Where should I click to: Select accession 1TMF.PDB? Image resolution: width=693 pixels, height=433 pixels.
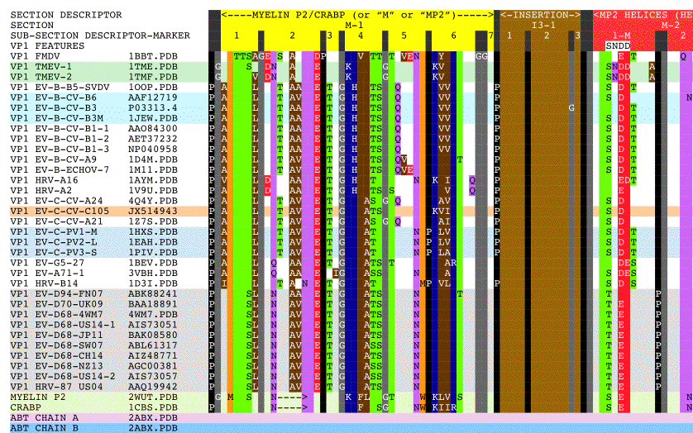point(153,77)
